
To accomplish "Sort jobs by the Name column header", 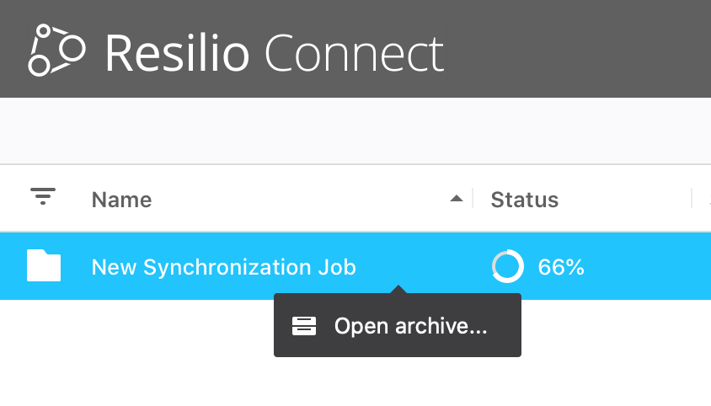I will click(121, 200).
